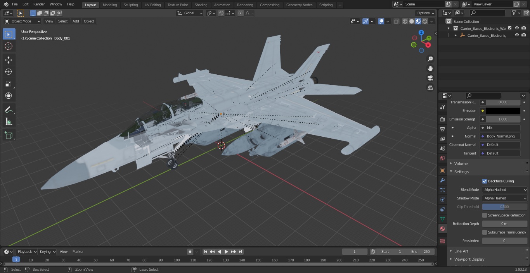Screen dimensions: 530x273
Task: Select the Scale tool
Action: pos(9,84)
